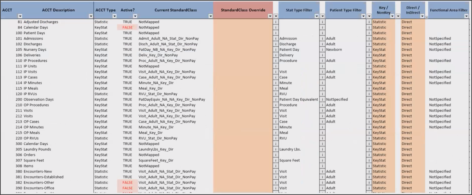The image size is (472, 195).
Task: Click the PatDay_NB_NA_Key_Dir_NonPay cell
Action: point(175,50)
